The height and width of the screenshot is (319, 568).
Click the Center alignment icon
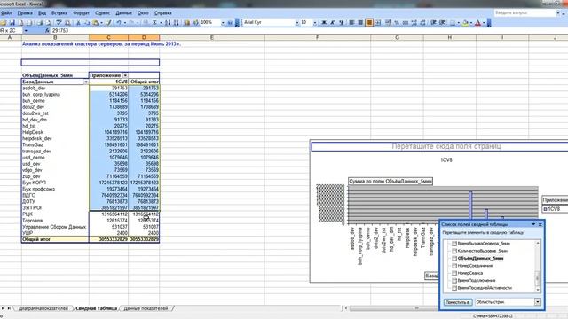[360, 23]
